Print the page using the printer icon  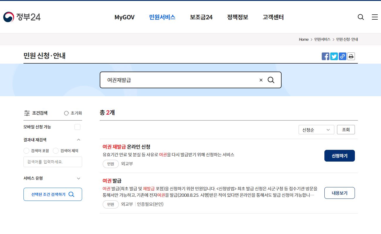coord(351,56)
